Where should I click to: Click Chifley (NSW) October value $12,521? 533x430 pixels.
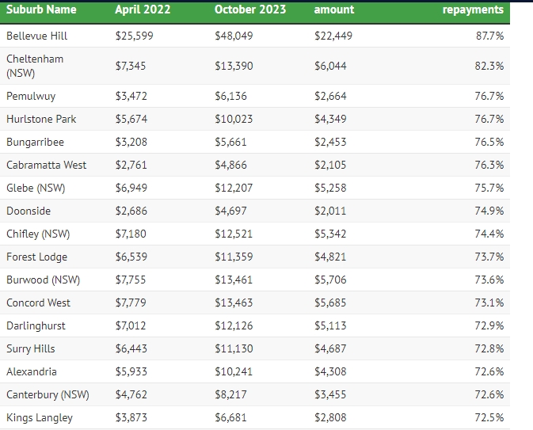coord(234,234)
